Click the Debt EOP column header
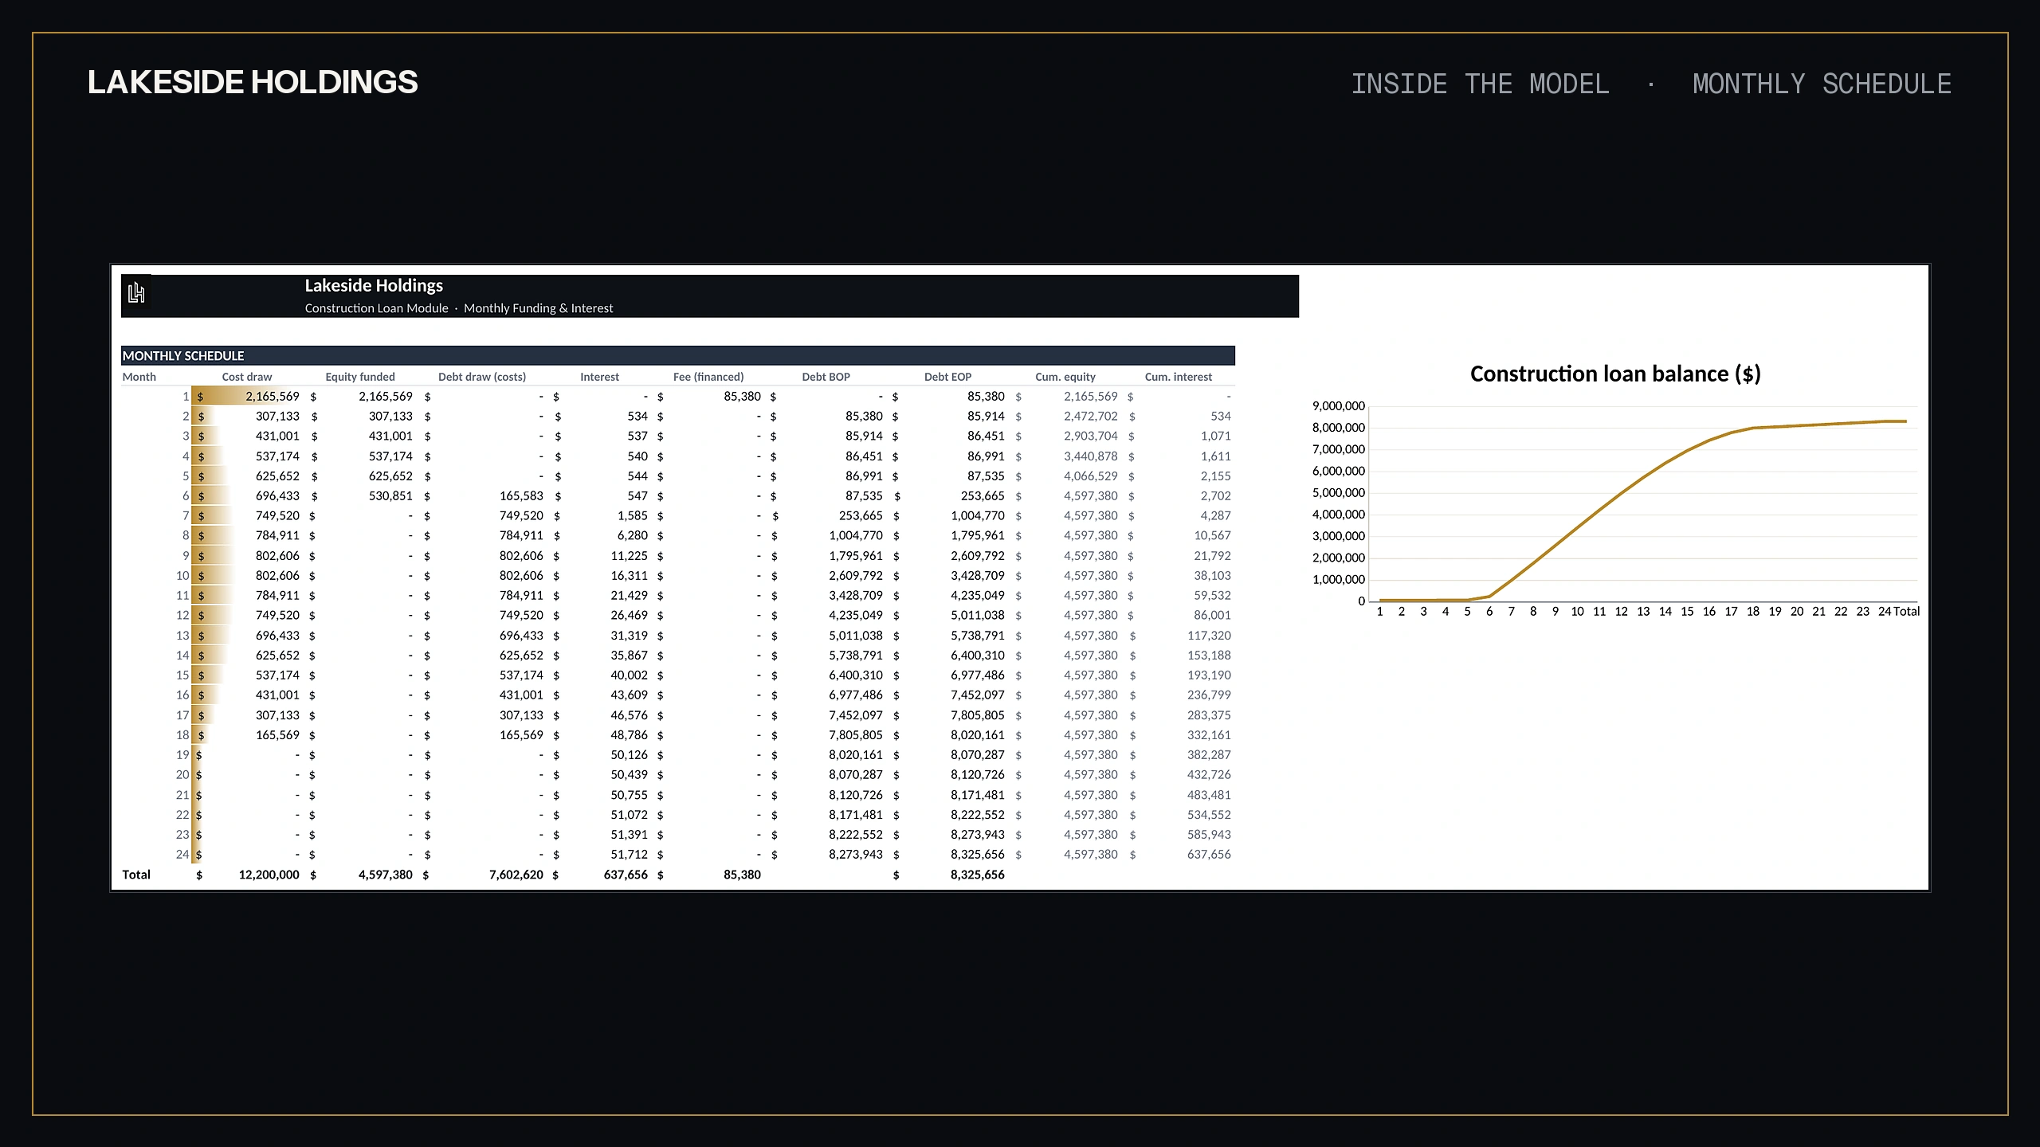2040x1147 pixels. pos(947,377)
